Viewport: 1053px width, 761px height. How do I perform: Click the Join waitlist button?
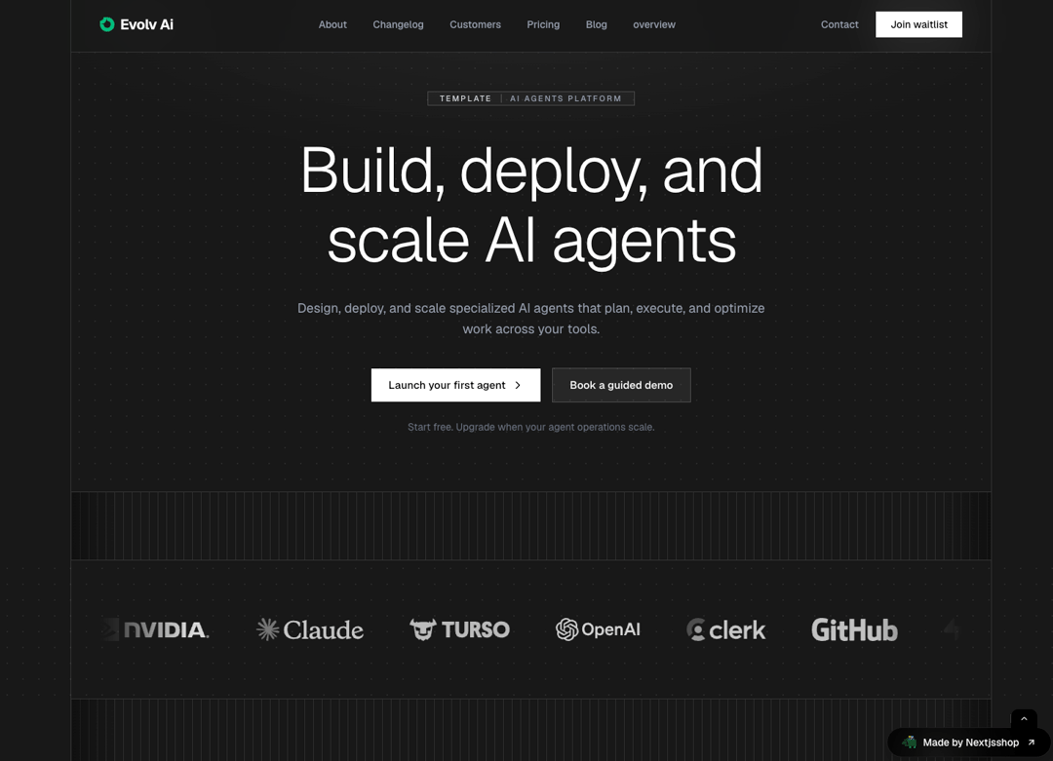(x=918, y=24)
